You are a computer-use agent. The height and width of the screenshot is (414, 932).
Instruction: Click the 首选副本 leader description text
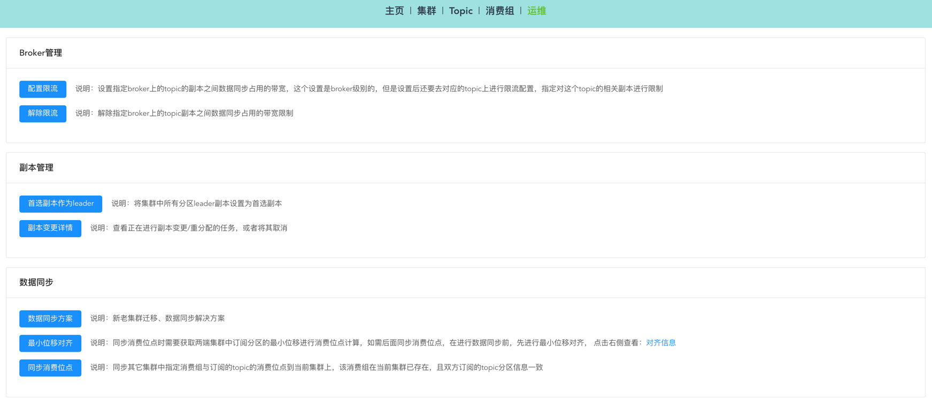click(197, 204)
